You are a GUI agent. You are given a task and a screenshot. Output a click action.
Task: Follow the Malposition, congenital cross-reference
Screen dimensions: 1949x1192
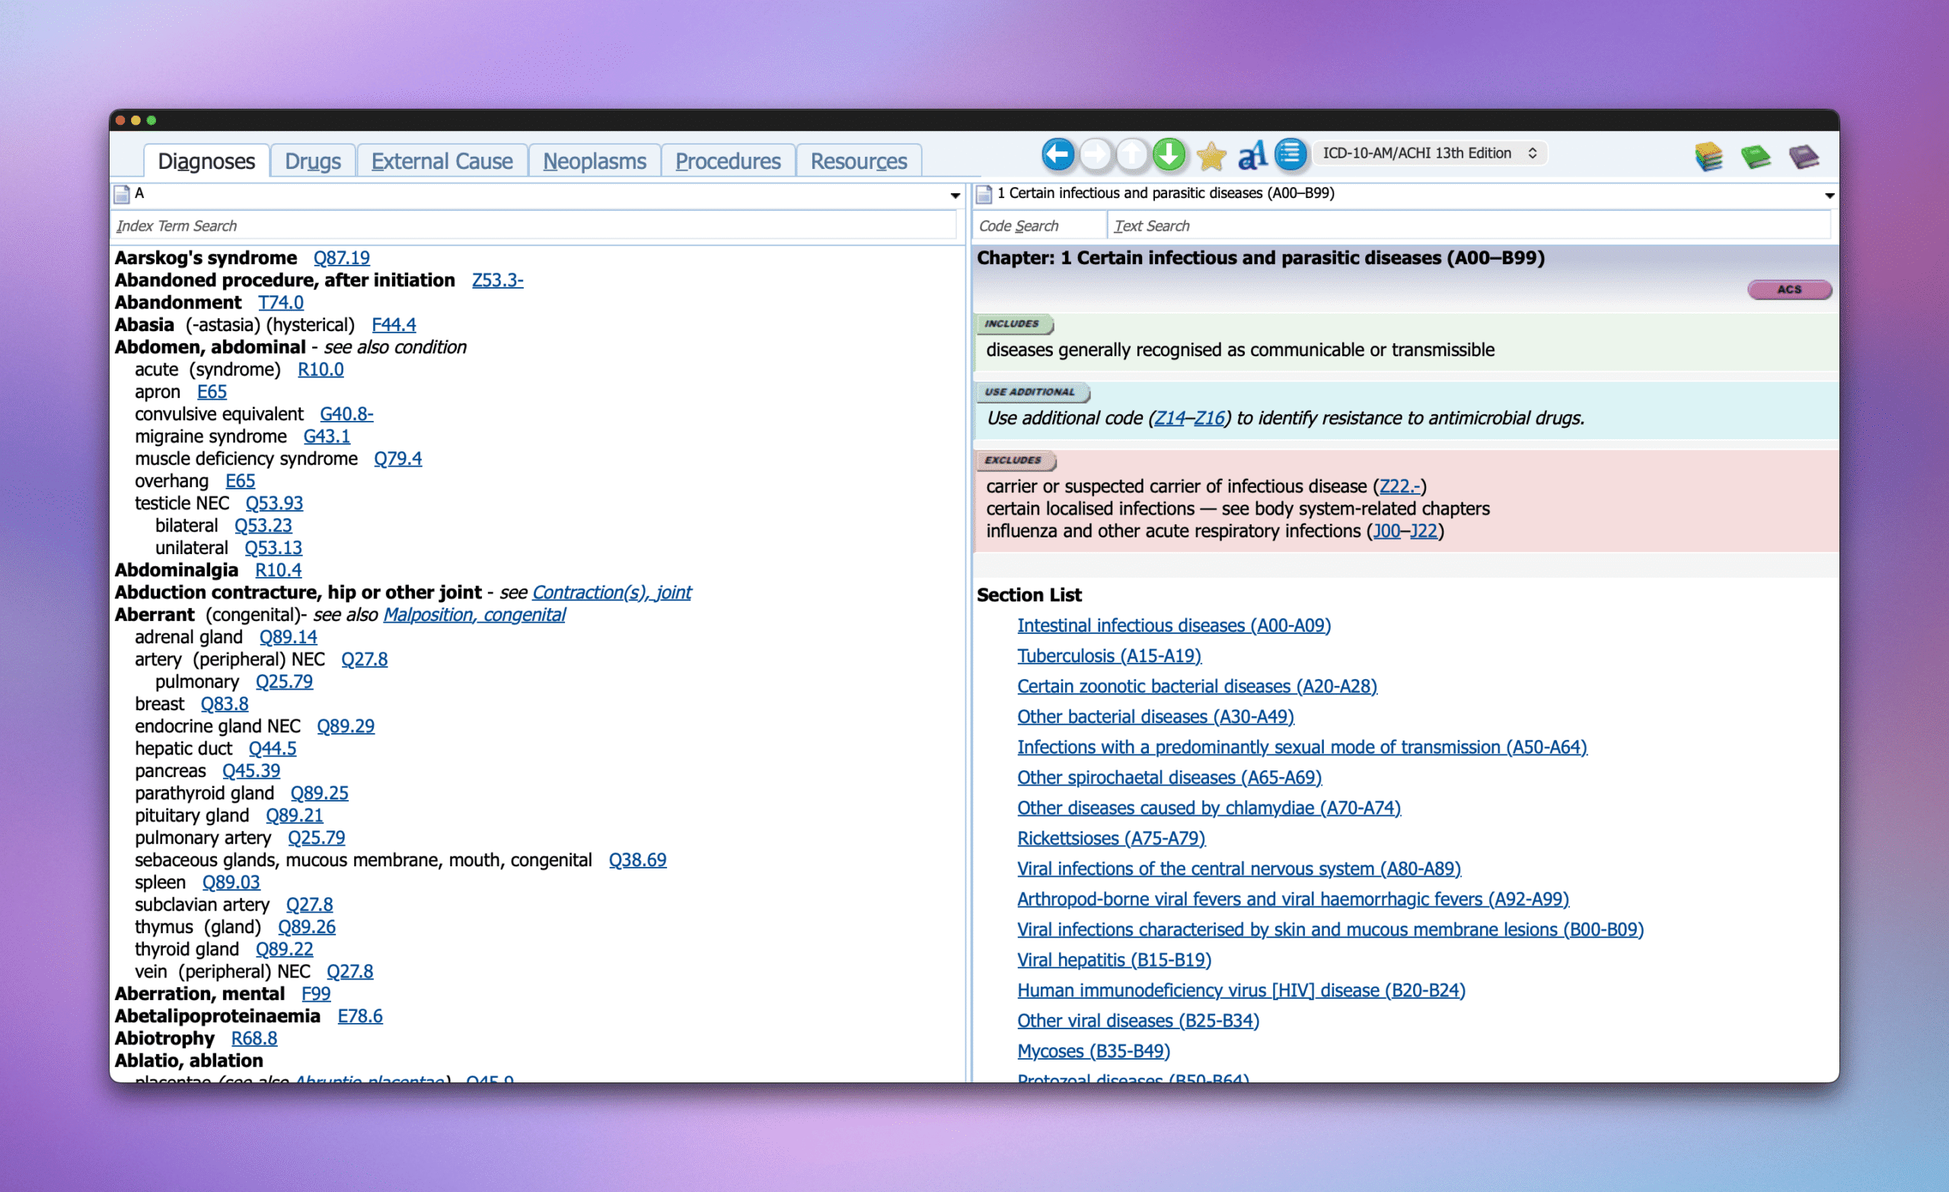click(x=474, y=614)
